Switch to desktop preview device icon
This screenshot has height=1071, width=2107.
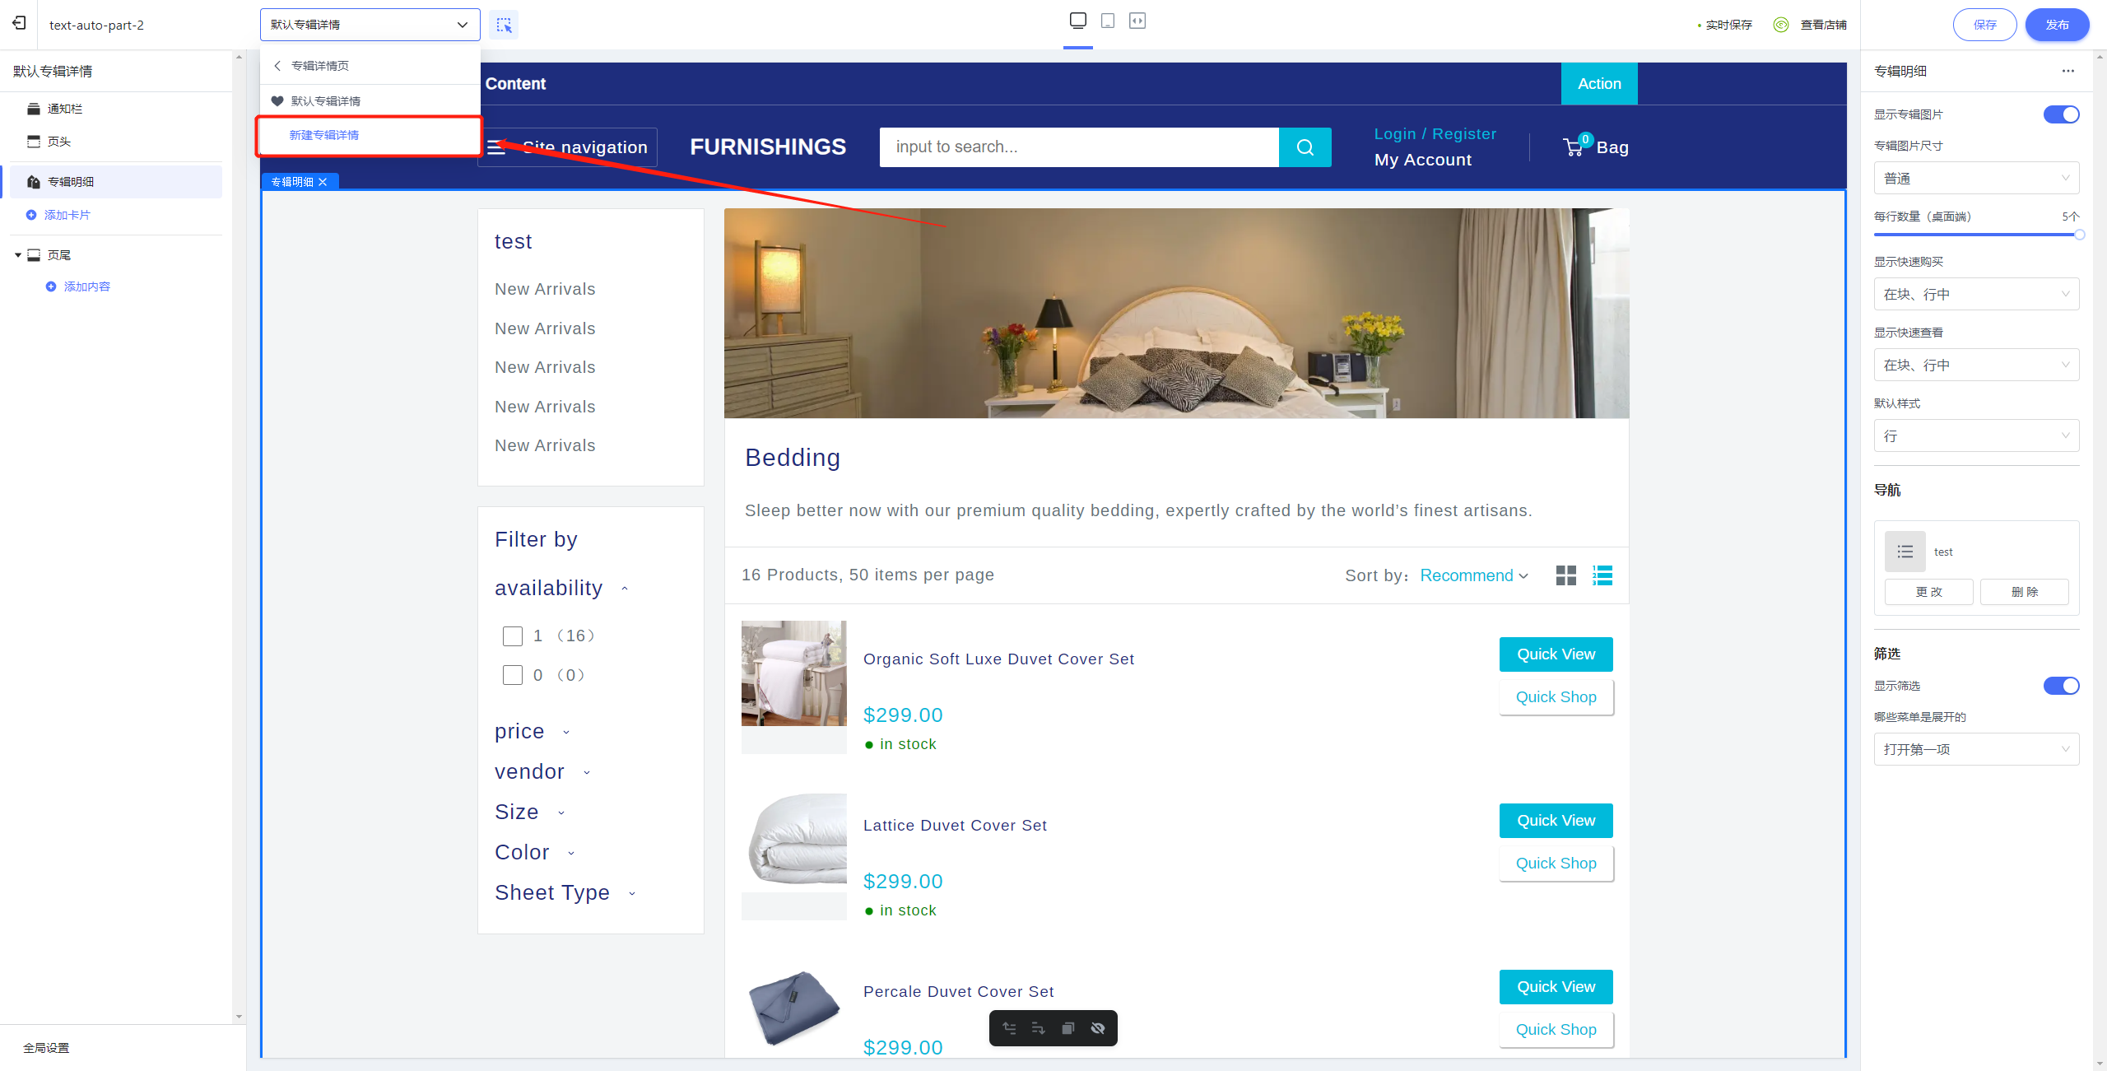point(1078,21)
